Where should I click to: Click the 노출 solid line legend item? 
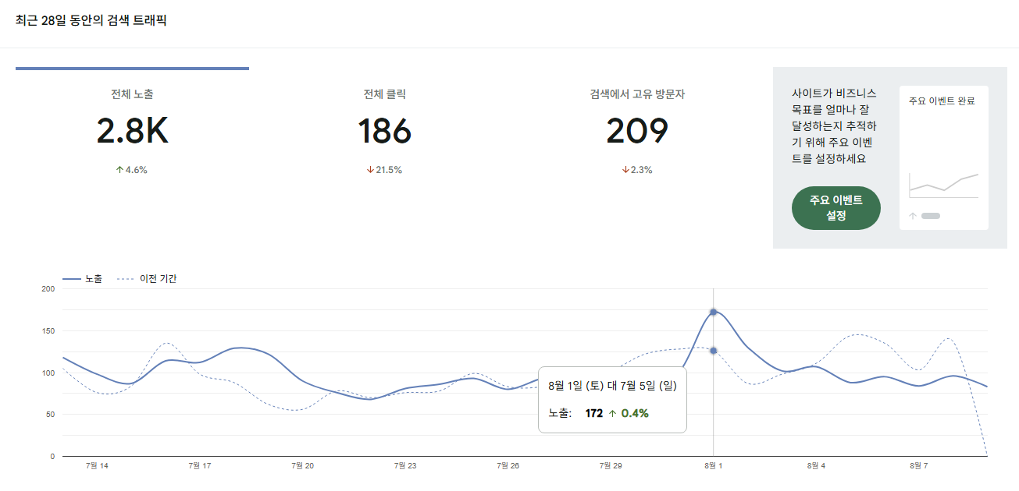(x=82, y=279)
